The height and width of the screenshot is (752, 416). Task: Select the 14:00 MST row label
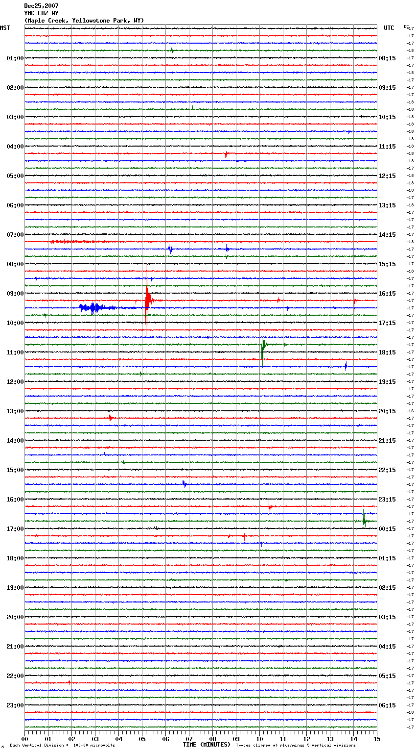(x=15, y=441)
